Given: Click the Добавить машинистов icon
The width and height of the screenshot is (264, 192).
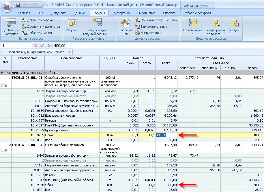Looking at the screenshot, I should click(24, 26).
